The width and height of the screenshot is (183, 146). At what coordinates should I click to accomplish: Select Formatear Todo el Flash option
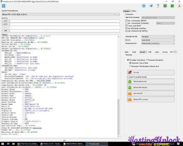130,63
